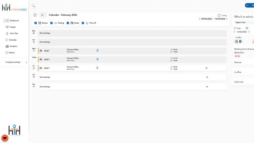254x143 pixels.
Task: Click the HybridHero logo at sidebar bottom
Action: (x=14, y=130)
